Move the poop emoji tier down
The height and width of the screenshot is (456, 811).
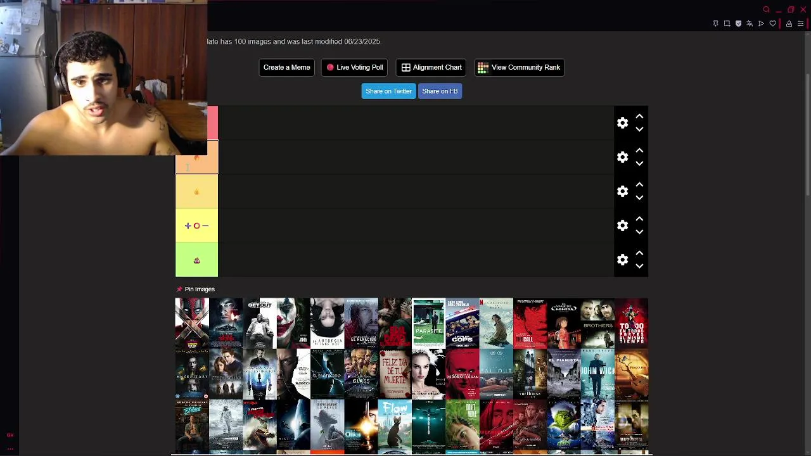(x=639, y=266)
